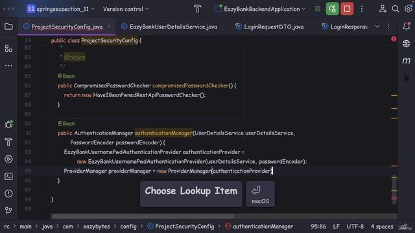Image resolution: width=415 pixels, height=233 pixels.
Task: Change 4 spaces indent setting
Action: click(382, 227)
